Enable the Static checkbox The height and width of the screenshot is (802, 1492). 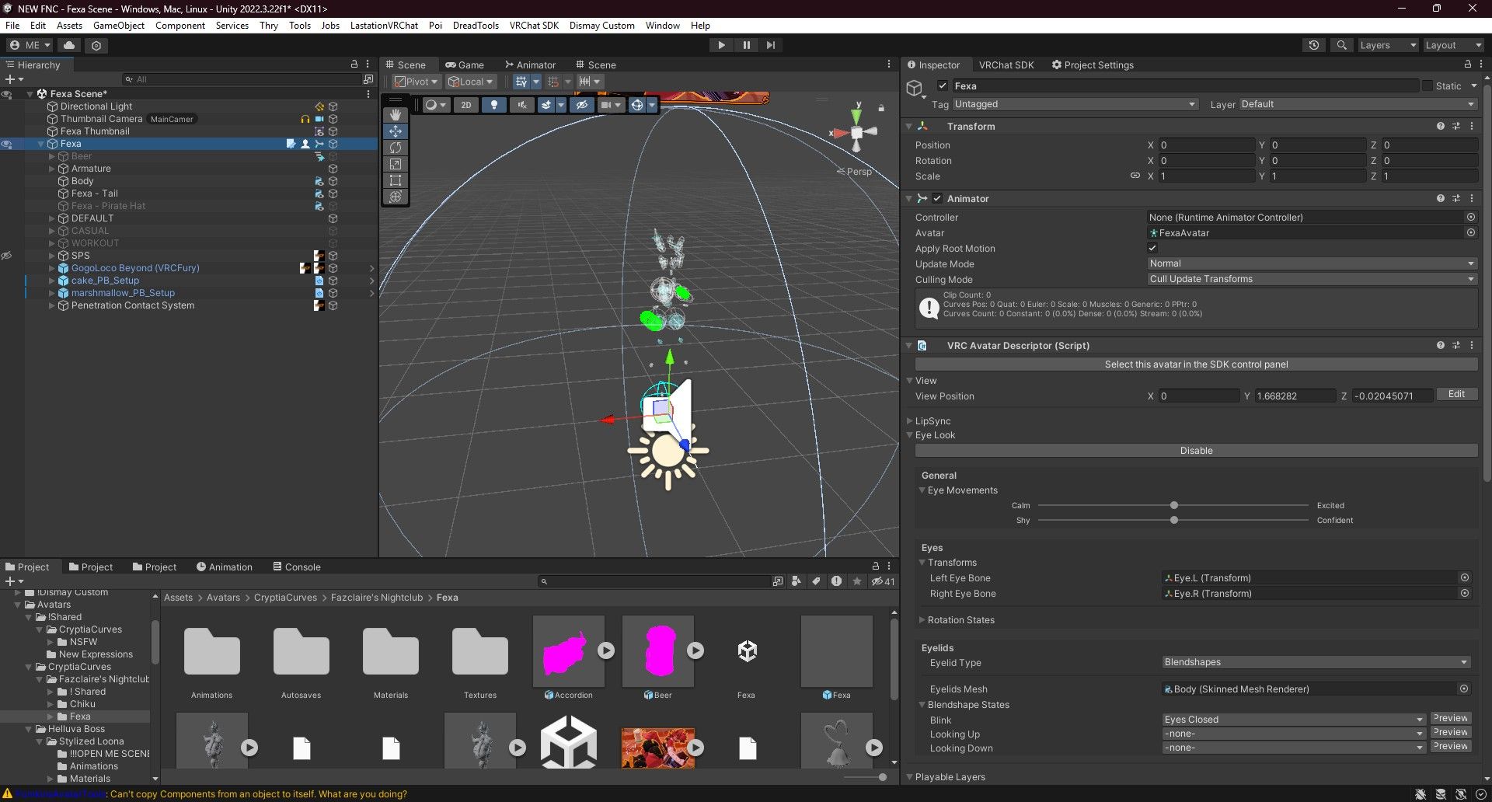tap(1427, 85)
